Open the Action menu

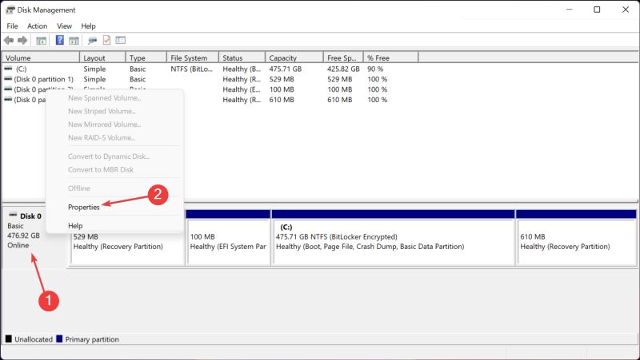37,26
